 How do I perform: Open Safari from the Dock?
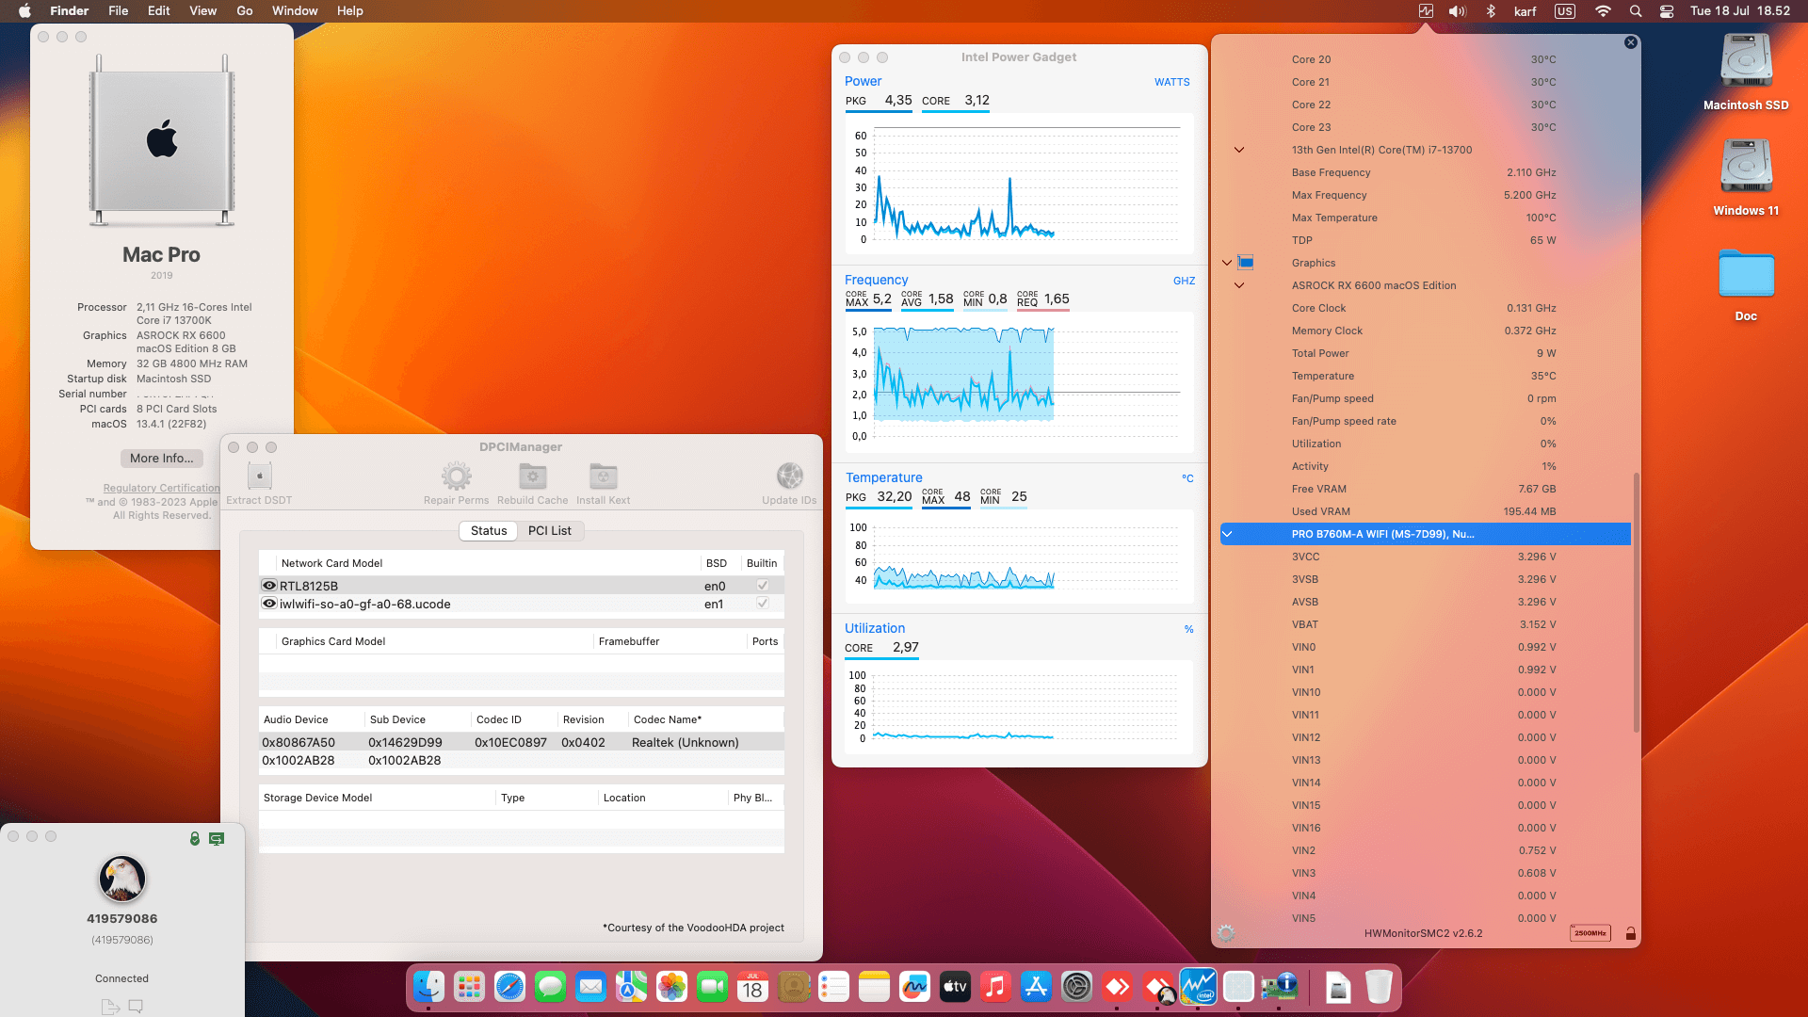pos(509,987)
